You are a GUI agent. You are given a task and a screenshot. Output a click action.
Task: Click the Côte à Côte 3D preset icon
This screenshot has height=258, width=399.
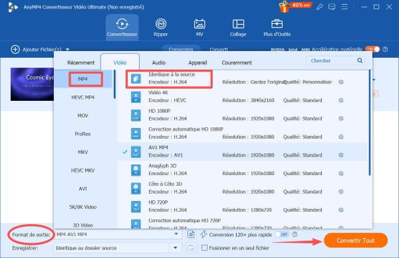[136, 188]
